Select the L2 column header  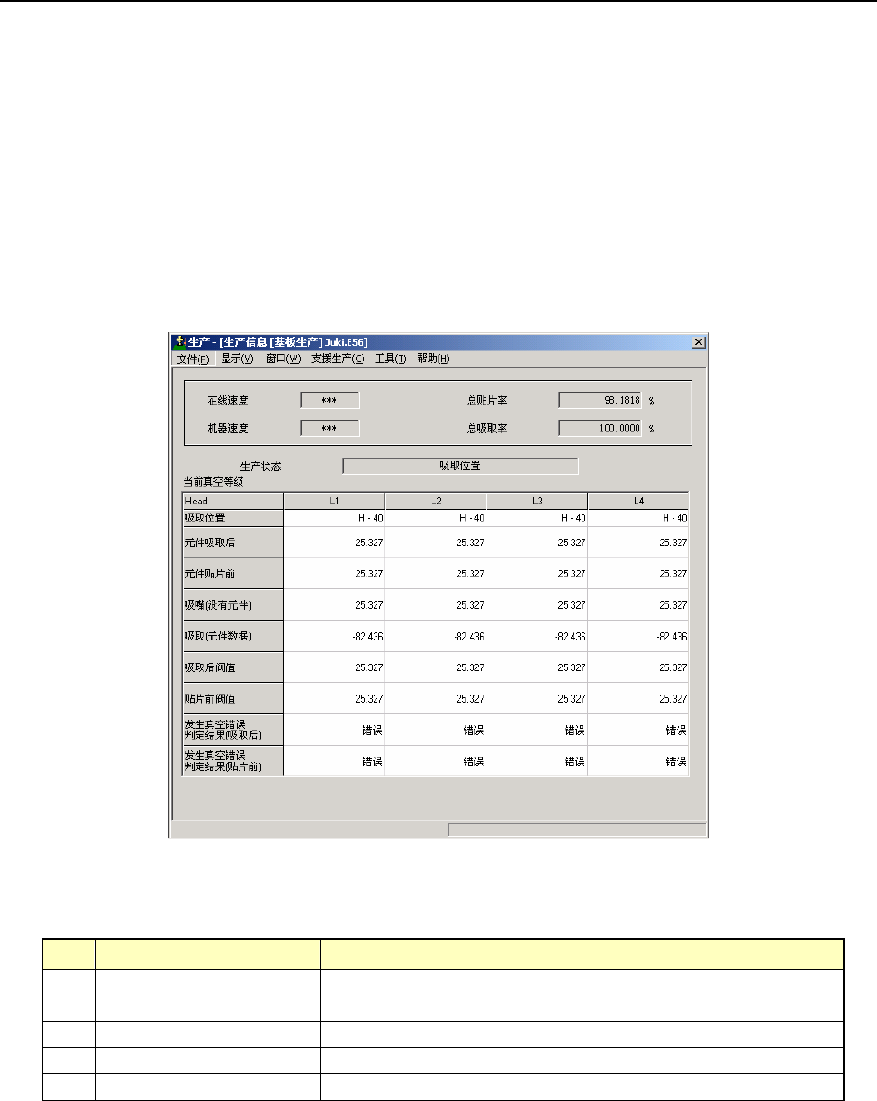(x=435, y=501)
